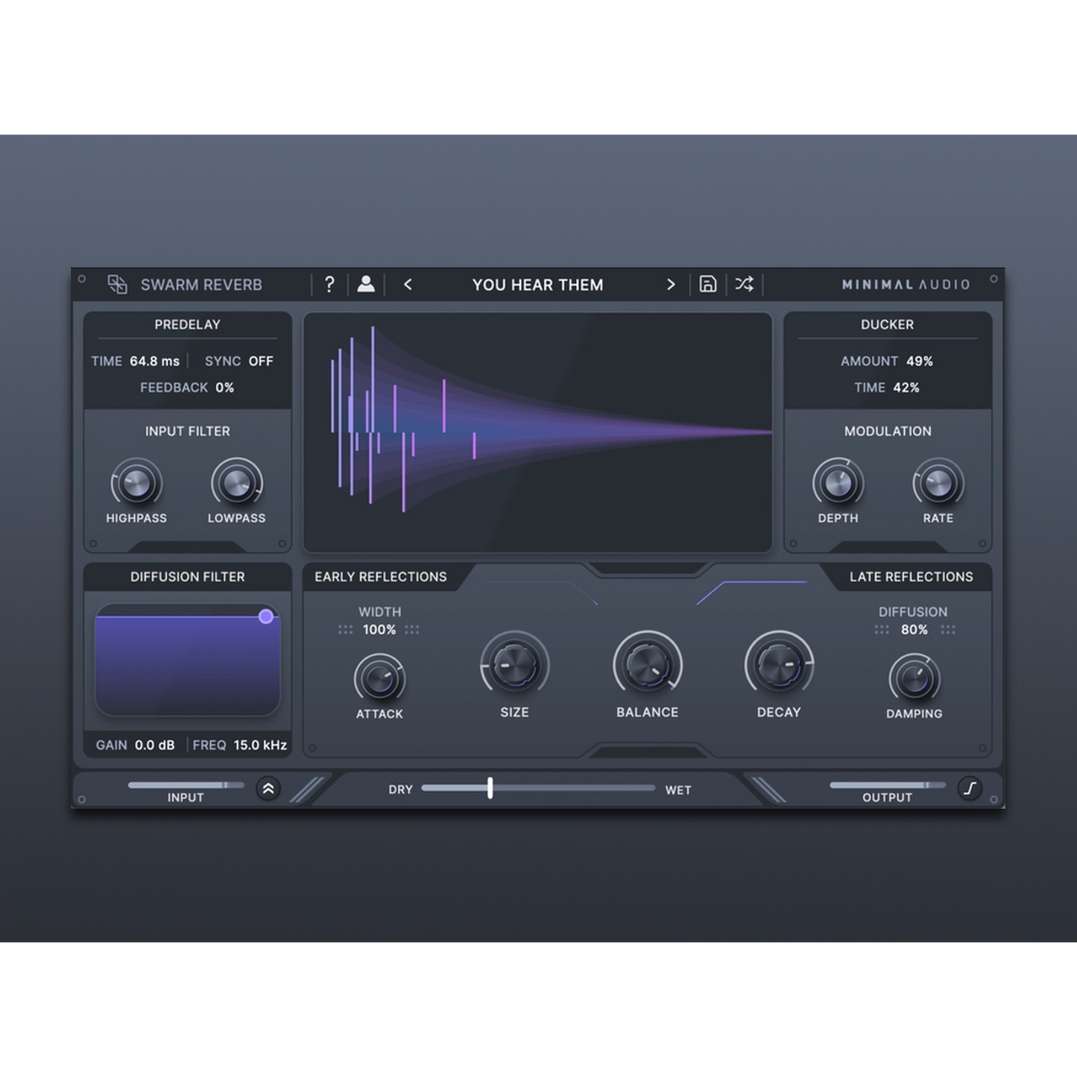The width and height of the screenshot is (1077, 1077).
Task: Click the dots right of WIDTH value
Action: coord(411,630)
